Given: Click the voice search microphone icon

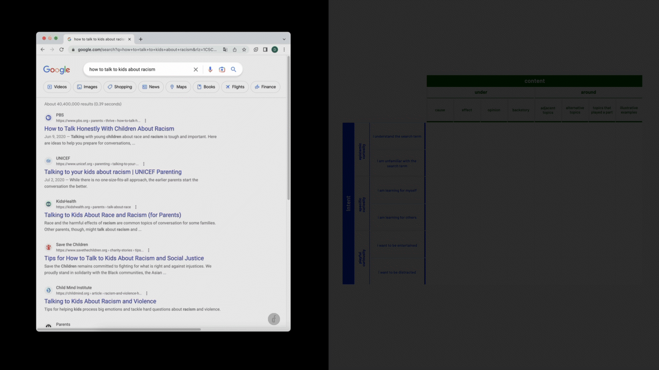Looking at the screenshot, I should point(210,70).
